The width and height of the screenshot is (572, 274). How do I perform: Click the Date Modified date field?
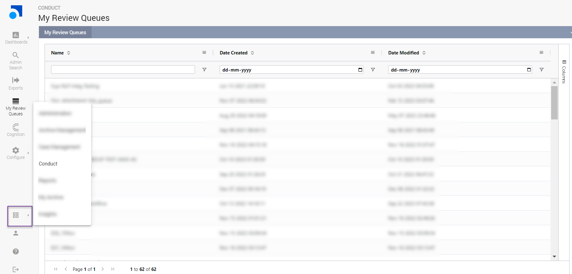[x=460, y=70]
